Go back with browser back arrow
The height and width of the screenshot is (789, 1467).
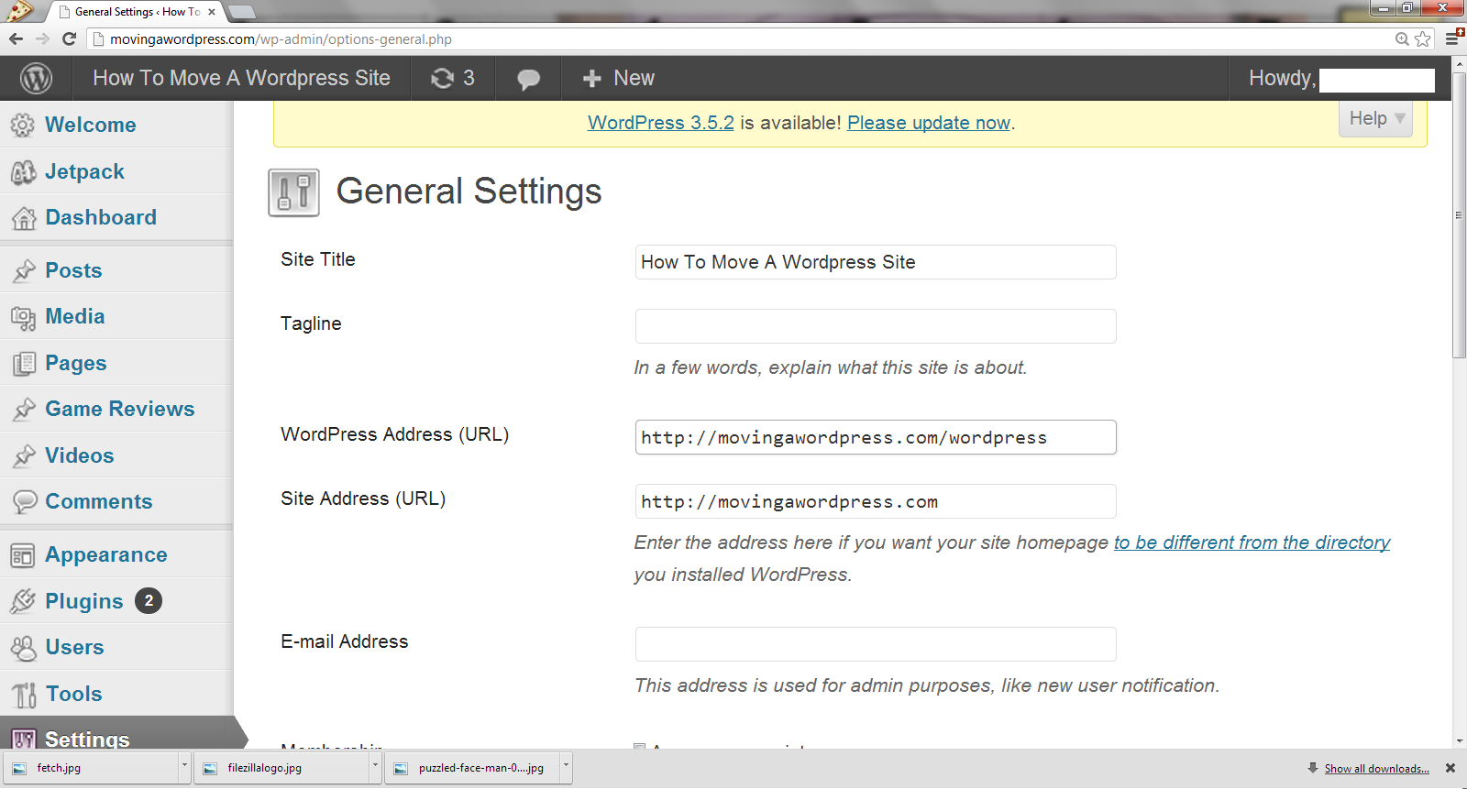point(16,38)
